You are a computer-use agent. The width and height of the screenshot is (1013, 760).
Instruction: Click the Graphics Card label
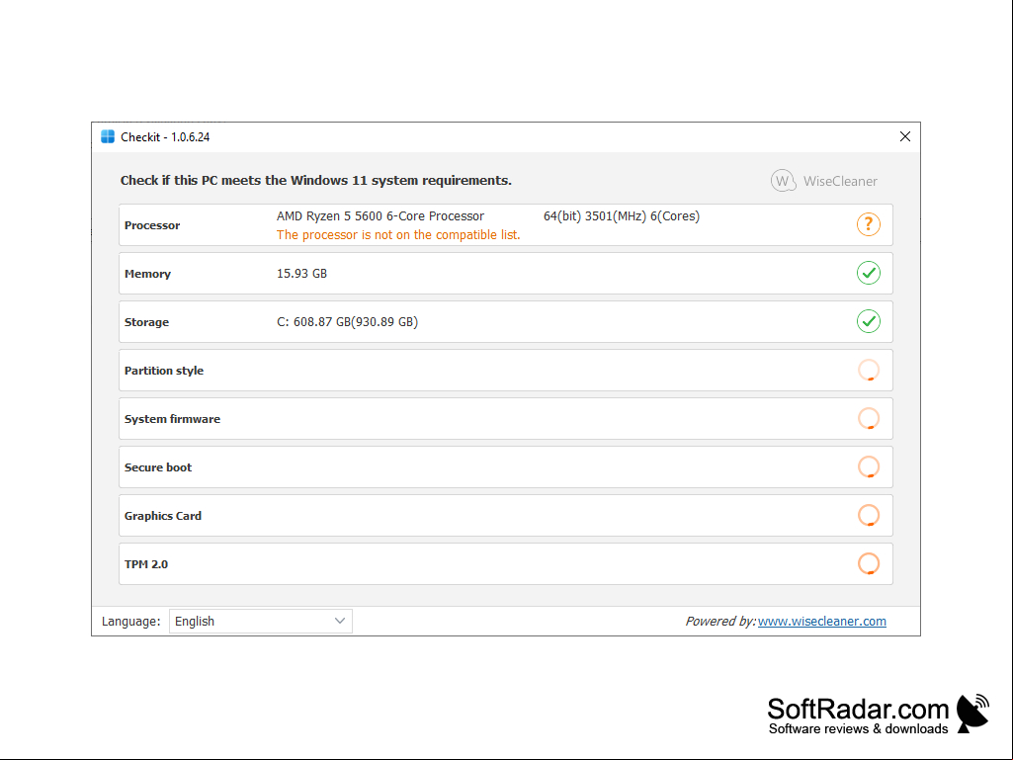pyautogui.click(x=163, y=516)
